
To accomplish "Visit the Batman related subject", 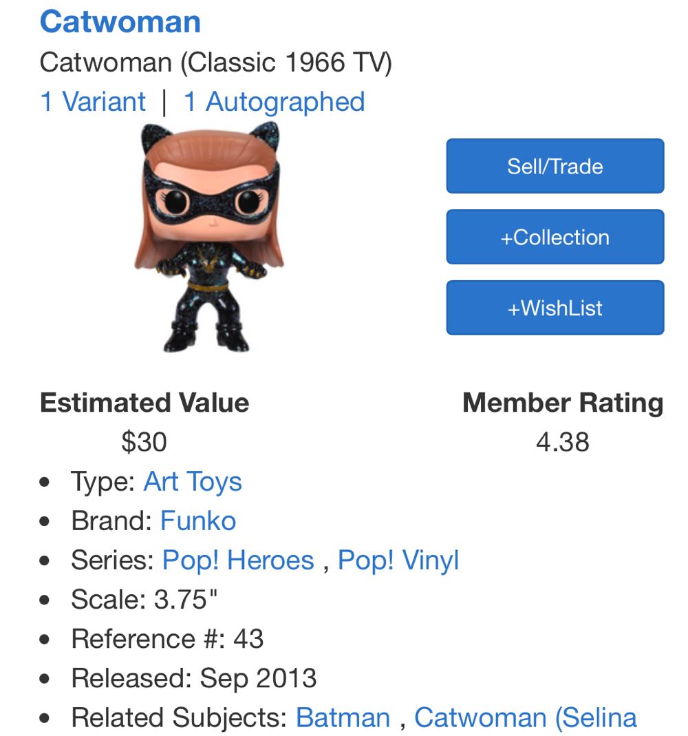I will coord(343,717).
